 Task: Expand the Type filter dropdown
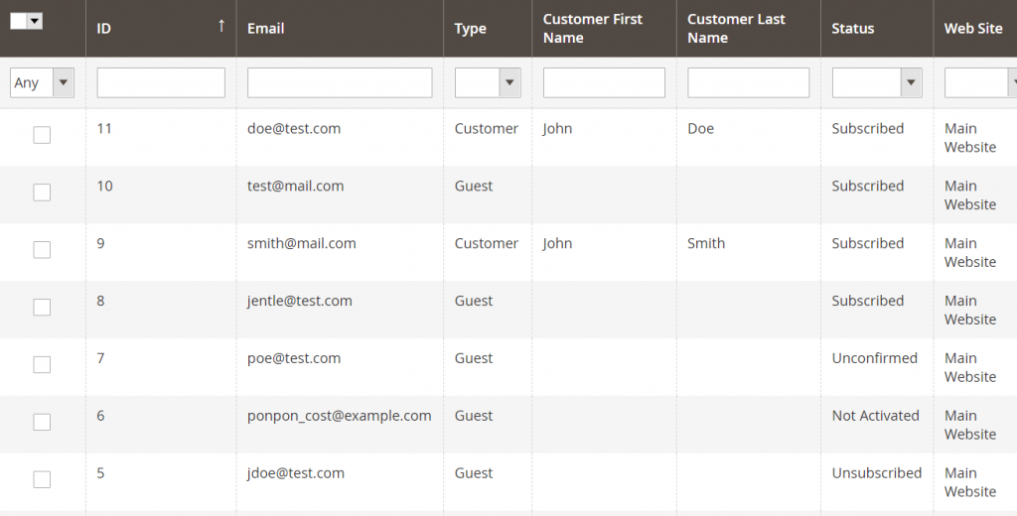[x=488, y=83]
